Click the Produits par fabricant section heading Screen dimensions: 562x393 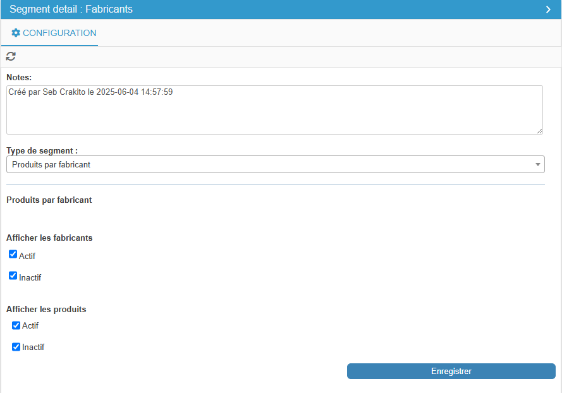coord(49,200)
